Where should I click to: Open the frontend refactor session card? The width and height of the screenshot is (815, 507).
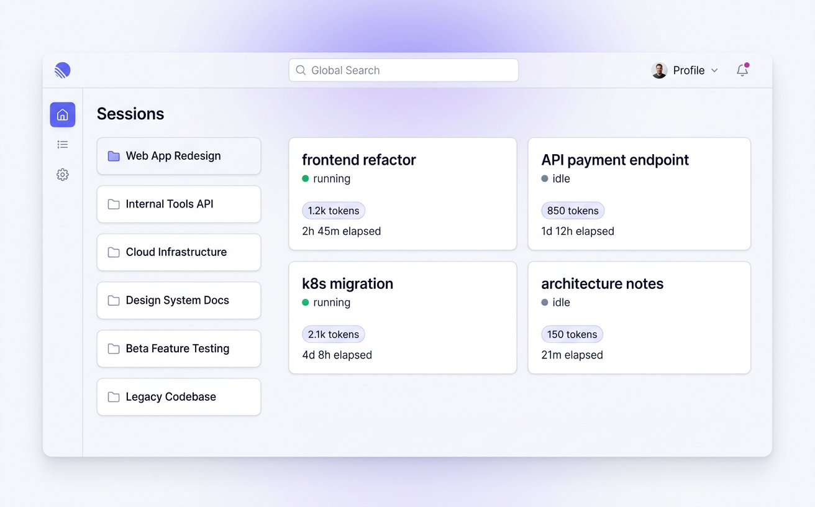pos(403,194)
